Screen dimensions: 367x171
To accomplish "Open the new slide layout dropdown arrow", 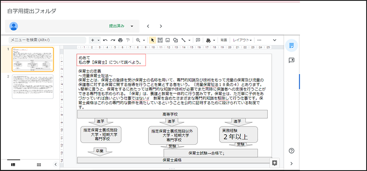I will pyautogui.click(x=99, y=40).
